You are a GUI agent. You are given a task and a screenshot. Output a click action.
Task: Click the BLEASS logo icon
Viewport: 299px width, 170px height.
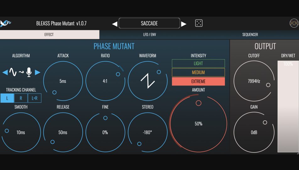[6, 23]
